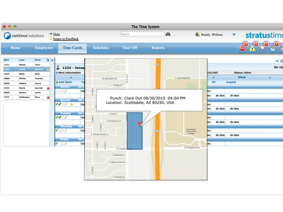
Task: Click the note page icon on Monday row
Action: pyautogui.click(x=63, y=104)
